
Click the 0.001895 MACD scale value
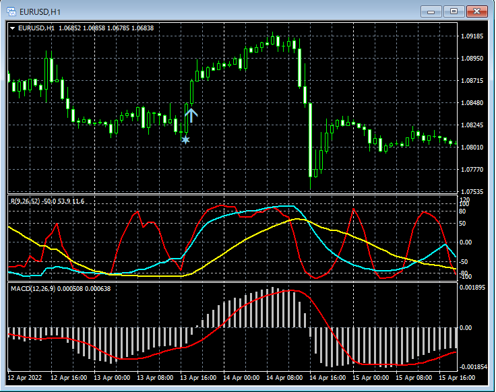pyautogui.click(x=472, y=288)
